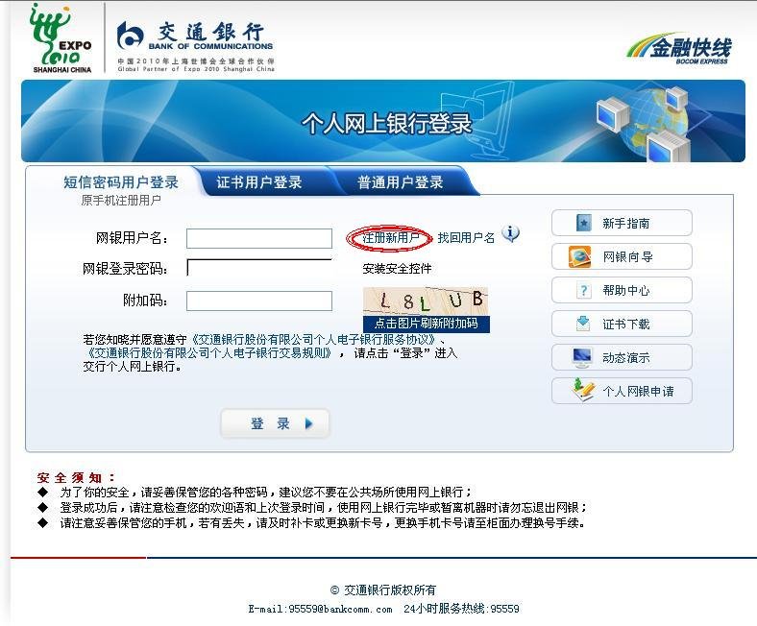Open the 个人电子银行交易规则 link
This screenshot has height=626, width=757.
[209, 352]
